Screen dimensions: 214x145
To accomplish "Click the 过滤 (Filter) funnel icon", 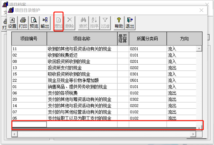I will point(105,23).
